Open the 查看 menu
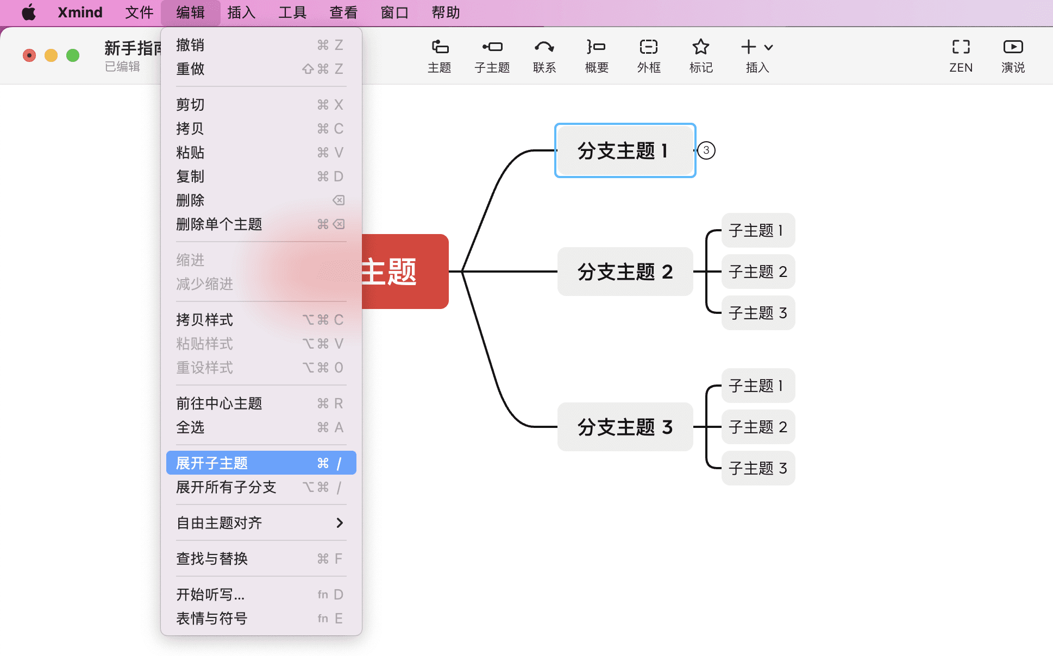This screenshot has height=656, width=1053. point(342,12)
